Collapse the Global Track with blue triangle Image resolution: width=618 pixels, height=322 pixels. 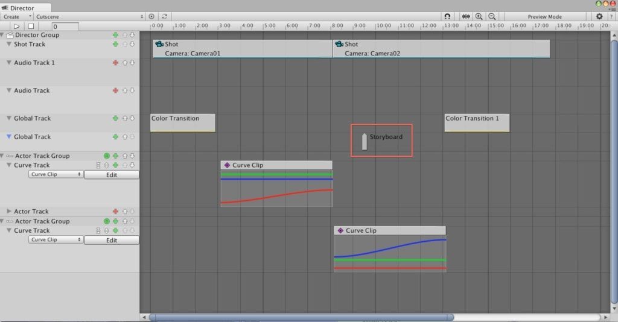pyautogui.click(x=8, y=137)
